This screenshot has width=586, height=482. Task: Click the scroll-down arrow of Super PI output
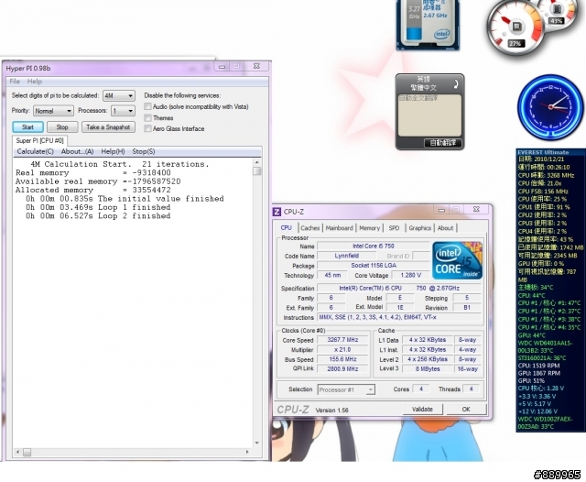point(256,443)
